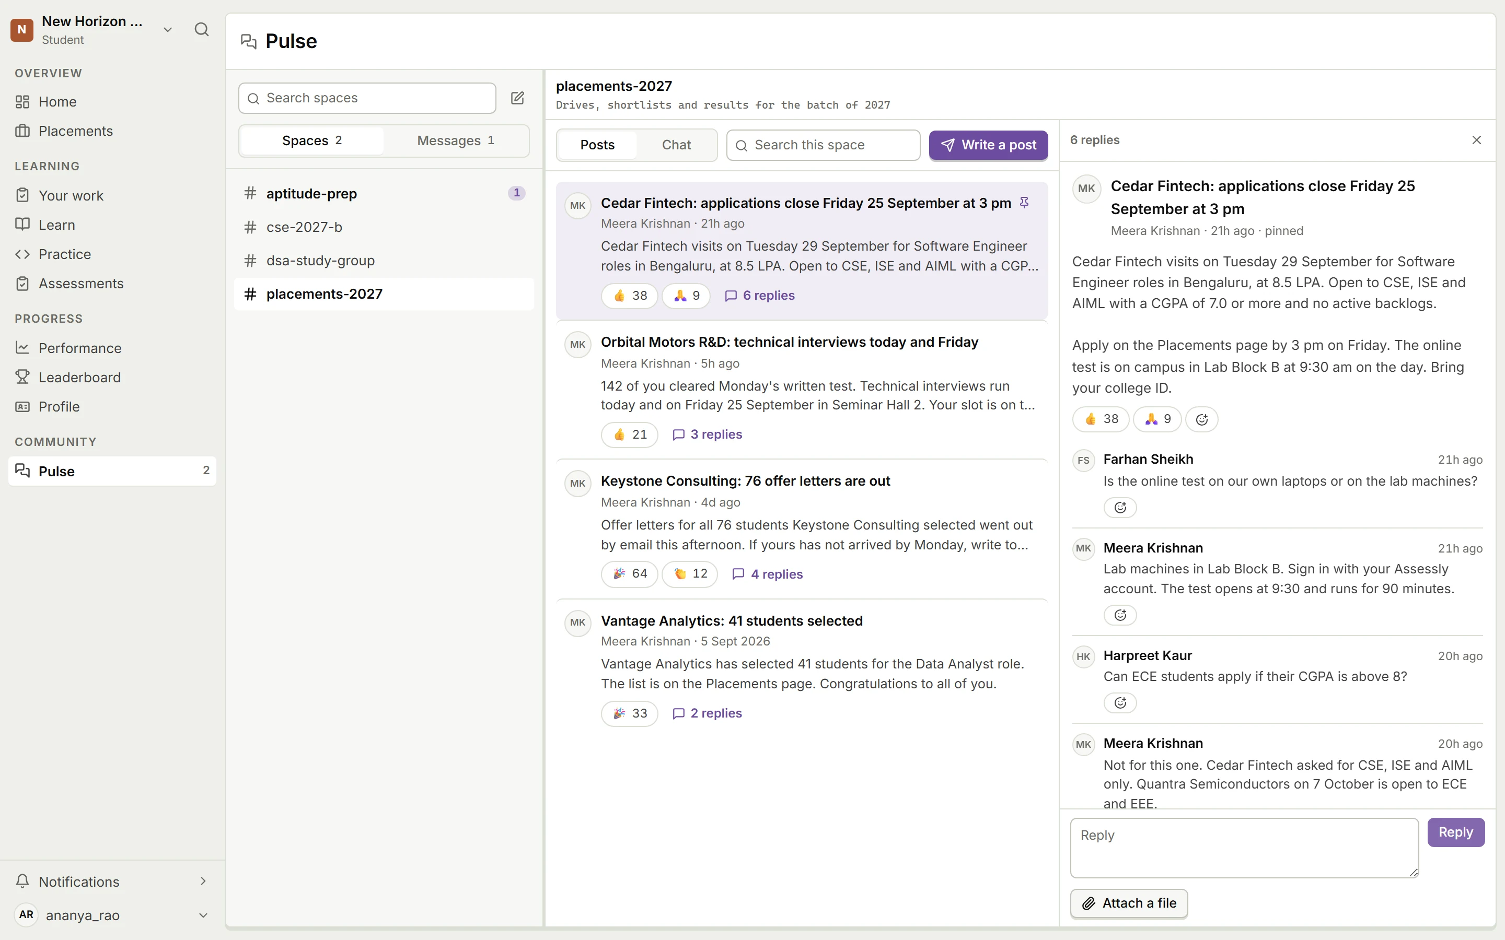This screenshot has height=940, width=1505.
Task: Toggle thumbs-up 21 reaction on the Orbital Motors post
Action: coord(629,434)
